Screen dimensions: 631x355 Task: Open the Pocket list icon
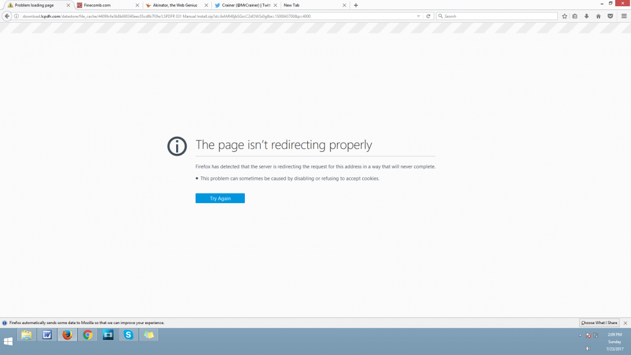click(x=610, y=16)
